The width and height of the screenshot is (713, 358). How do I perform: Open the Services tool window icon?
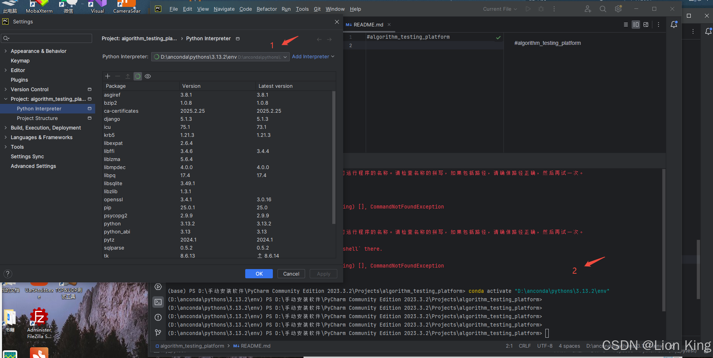pyautogui.click(x=158, y=287)
